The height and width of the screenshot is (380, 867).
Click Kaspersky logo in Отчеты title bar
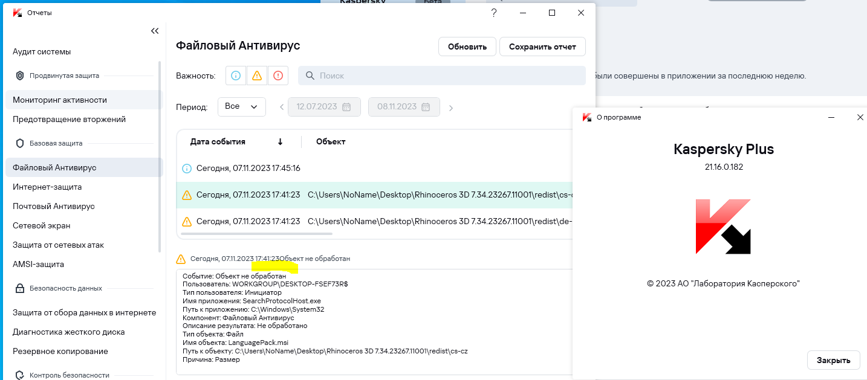point(18,13)
